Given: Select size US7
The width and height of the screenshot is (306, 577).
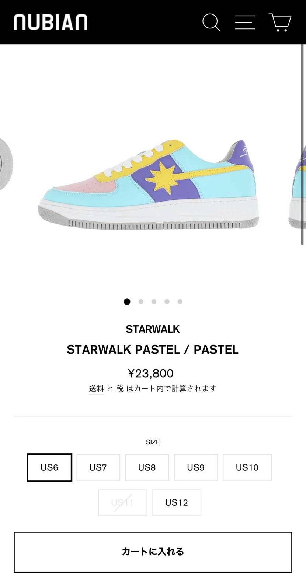Looking at the screenshot, I should click(x=98, y=467).
